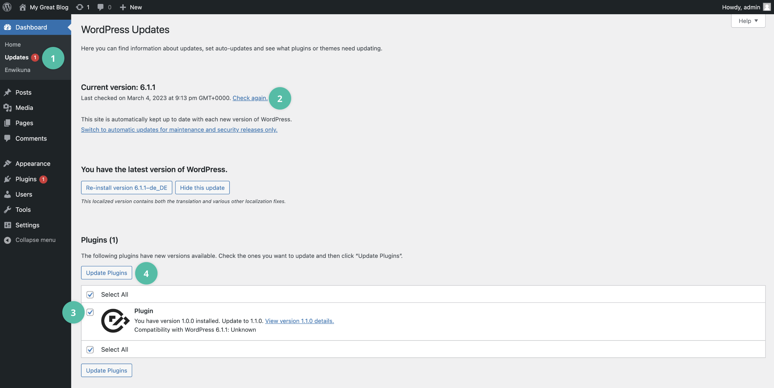
Task: Click the top Select All label text
Action: pos(115,294)
